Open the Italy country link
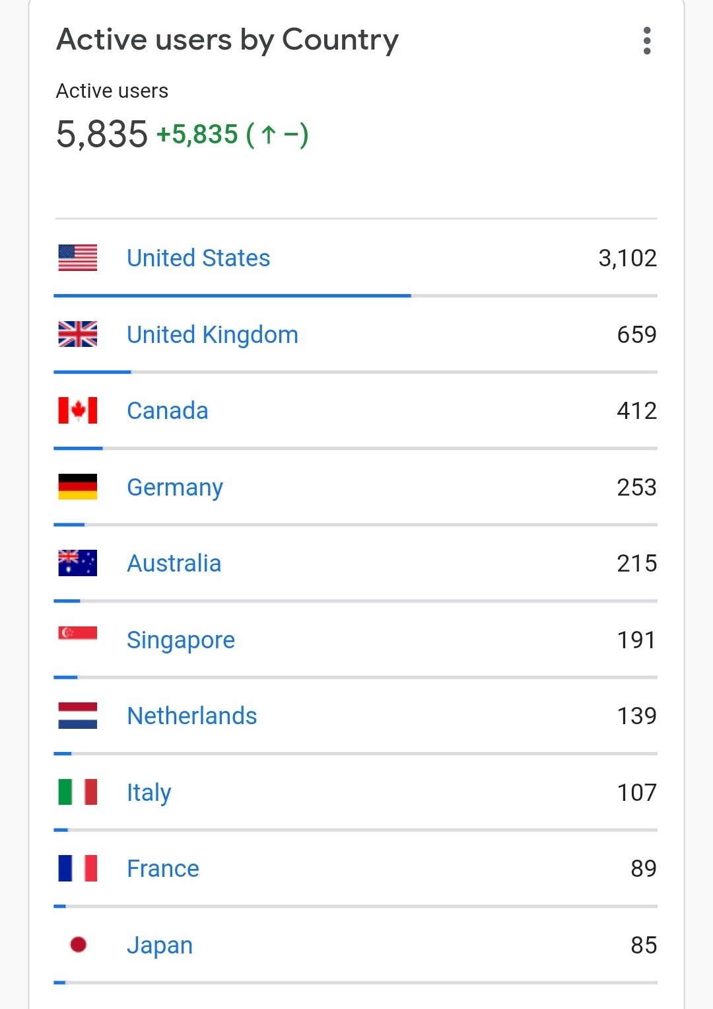 point(149,792)
